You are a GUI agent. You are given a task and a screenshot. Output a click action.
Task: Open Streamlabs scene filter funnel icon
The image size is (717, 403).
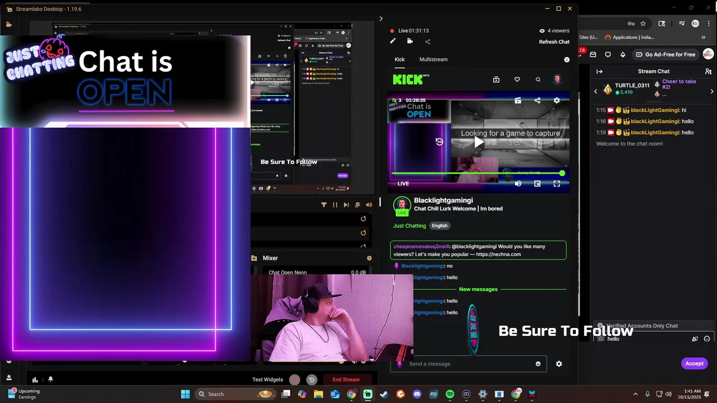(x=324, y=205)
